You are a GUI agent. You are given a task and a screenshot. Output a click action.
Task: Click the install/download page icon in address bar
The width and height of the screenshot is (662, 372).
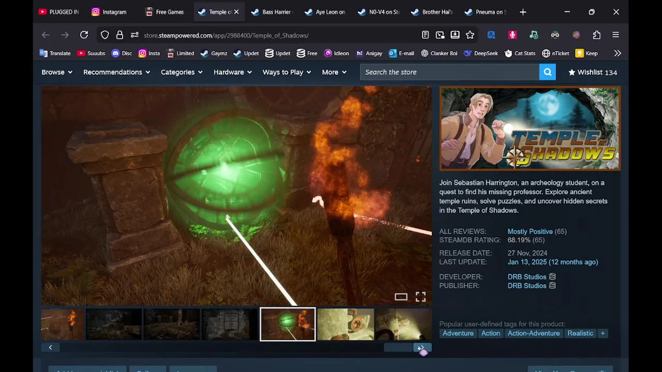pyautogui.click(x=455, y=35)
